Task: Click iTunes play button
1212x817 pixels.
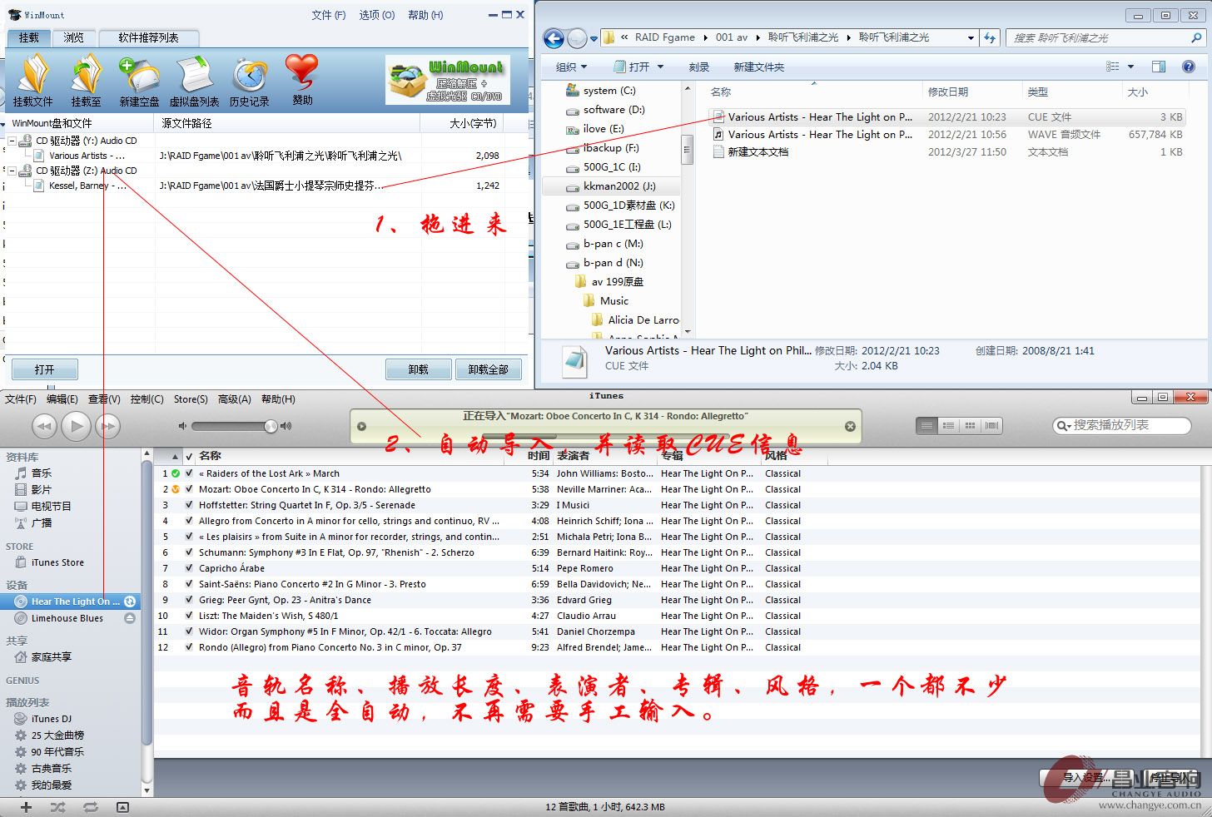Action: tap(76, 426)
